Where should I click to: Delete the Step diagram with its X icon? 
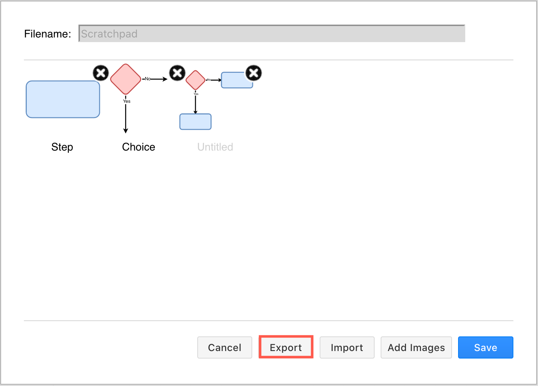pos(100,73)
